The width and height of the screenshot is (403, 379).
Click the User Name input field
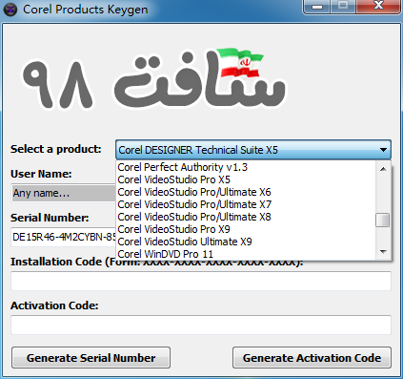64,193
